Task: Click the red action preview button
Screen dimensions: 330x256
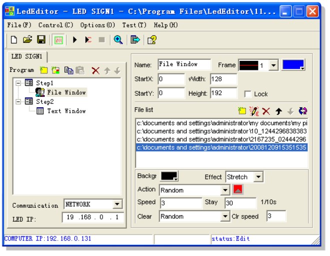Action: click(x=238, y=189)
